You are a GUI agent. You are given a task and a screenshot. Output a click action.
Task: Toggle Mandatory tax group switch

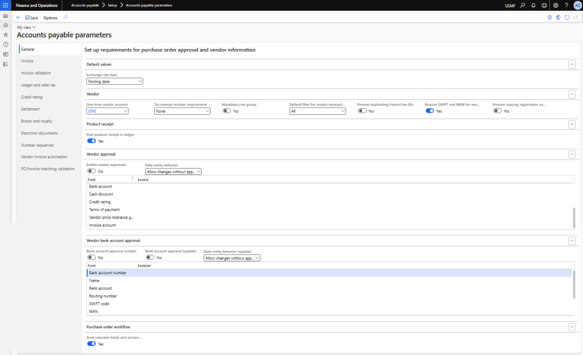[227, 111]
